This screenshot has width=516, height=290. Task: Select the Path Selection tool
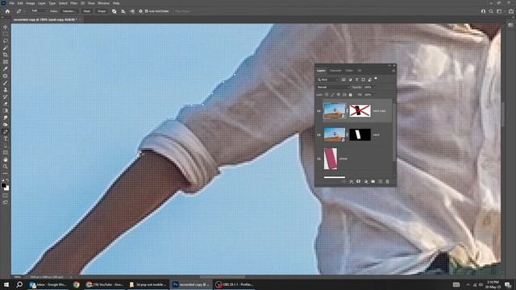(6, 146)
